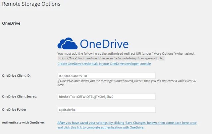The image size is (212, 134).
Task: Focus the OneDrive Client ID input field
Action: pos(106,75)
